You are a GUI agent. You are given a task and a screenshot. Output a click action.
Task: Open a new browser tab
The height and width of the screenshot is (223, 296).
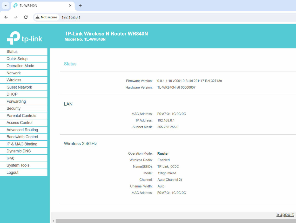80,5
